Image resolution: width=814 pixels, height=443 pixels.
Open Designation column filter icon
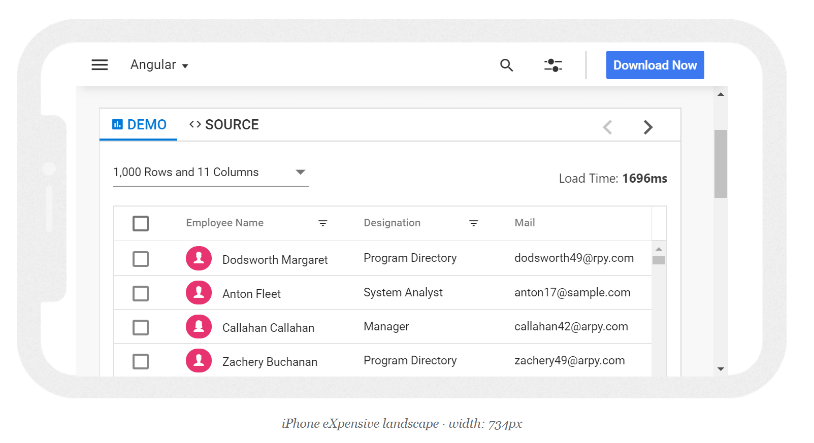(473, 223)
